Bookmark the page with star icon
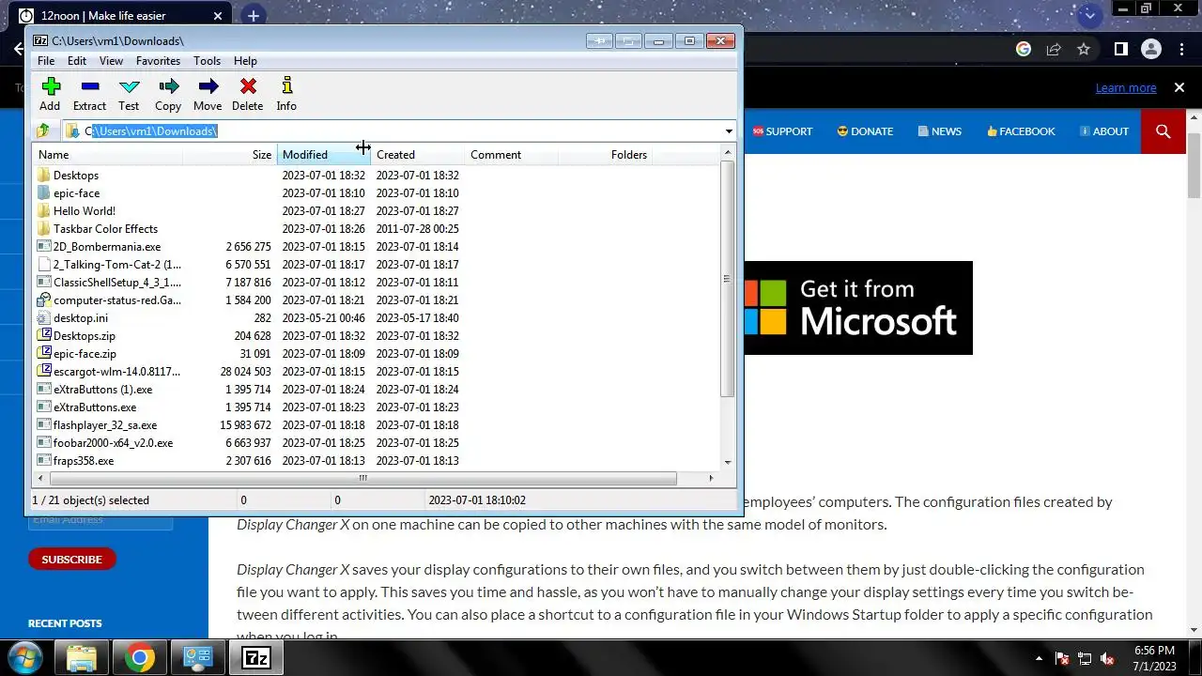 point(1084,49)
